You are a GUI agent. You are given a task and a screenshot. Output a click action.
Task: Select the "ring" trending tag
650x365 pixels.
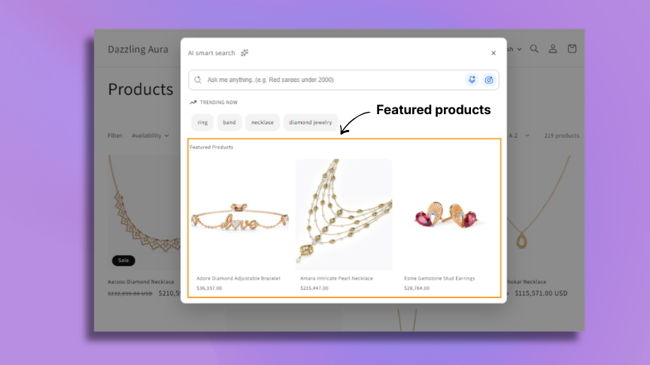(202, 122)
